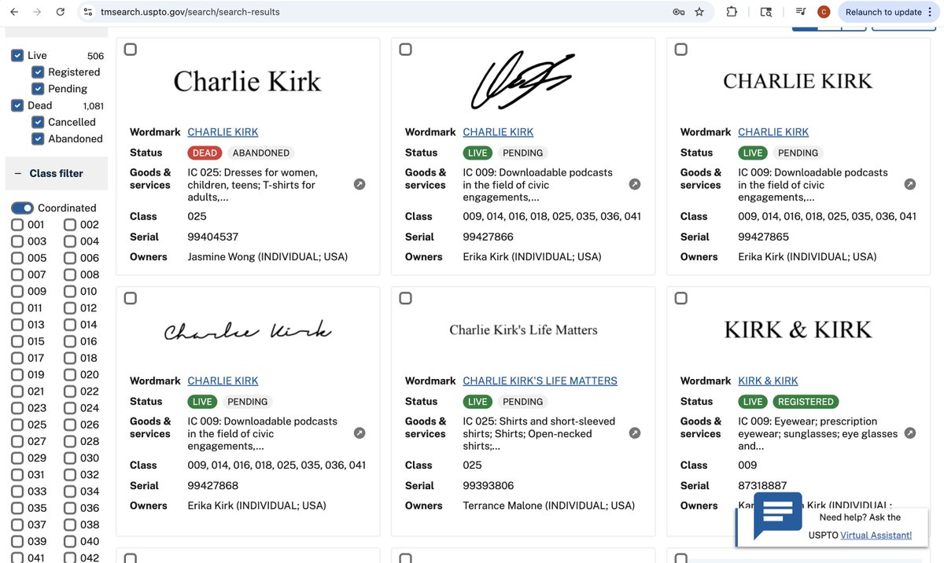Click the handwritten Charlie Kirk mark image

point(248,330)
